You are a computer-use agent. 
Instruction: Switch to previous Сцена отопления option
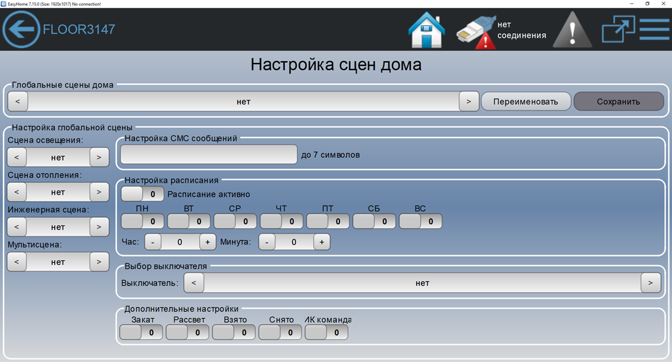pos(17,192)
